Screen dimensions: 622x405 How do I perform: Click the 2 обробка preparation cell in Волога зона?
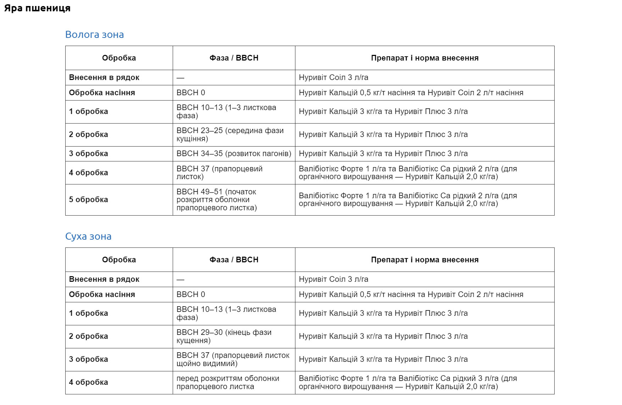click(425, 135)
